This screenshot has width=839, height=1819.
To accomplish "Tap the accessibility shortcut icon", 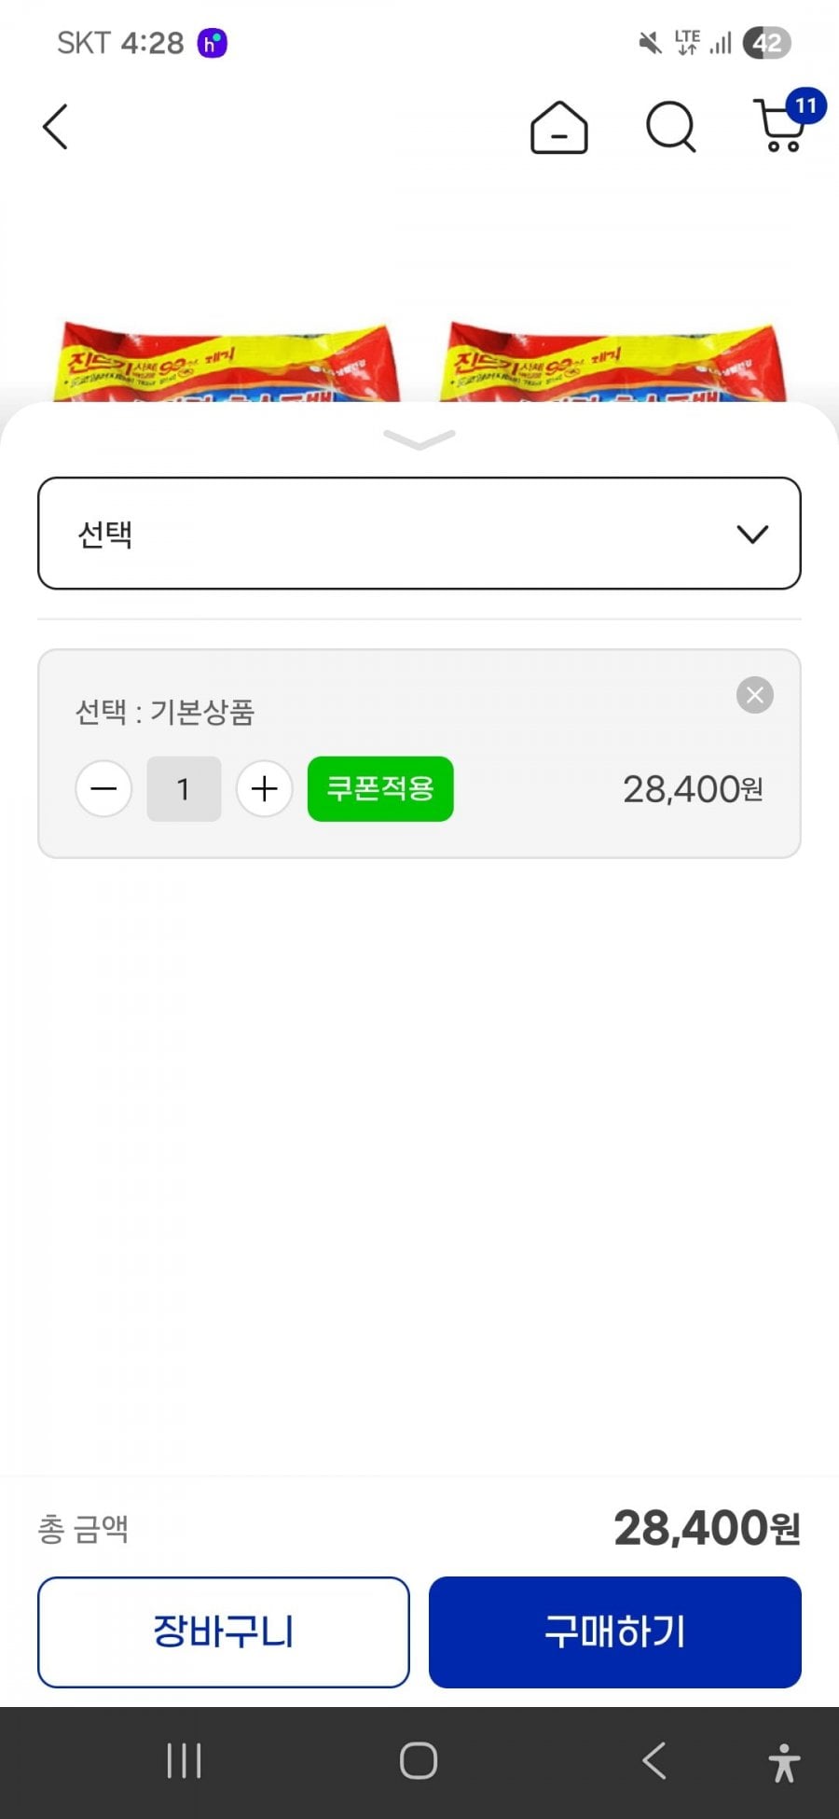I will click(x=784, y=1762).
